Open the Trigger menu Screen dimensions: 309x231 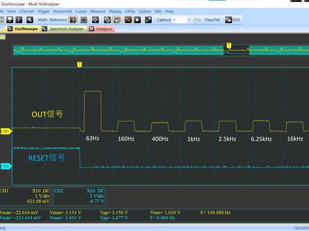(43, 11)
